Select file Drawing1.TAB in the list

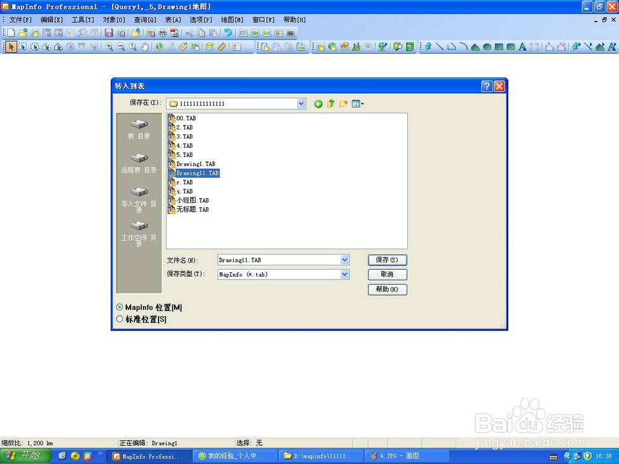click(x=192, y=164)
